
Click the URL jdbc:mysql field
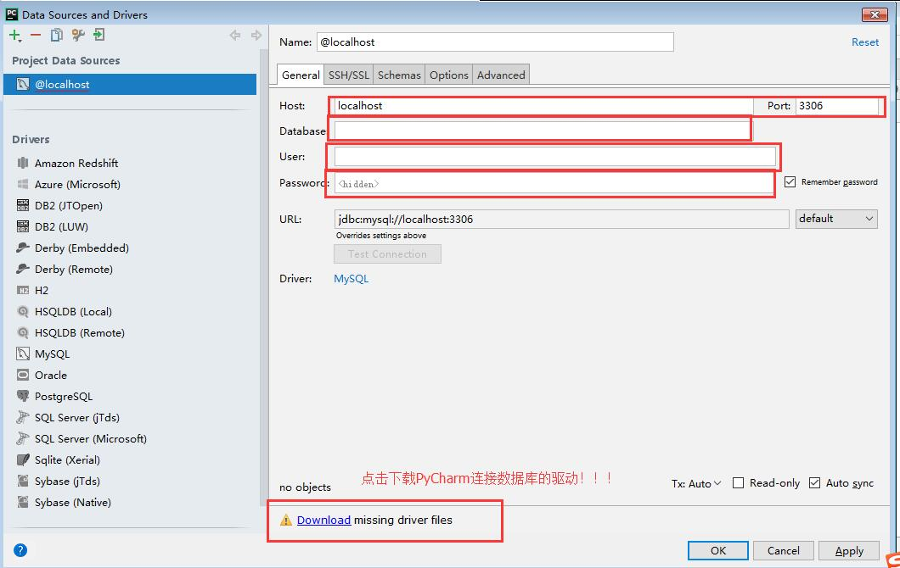[x=561, y=219]
